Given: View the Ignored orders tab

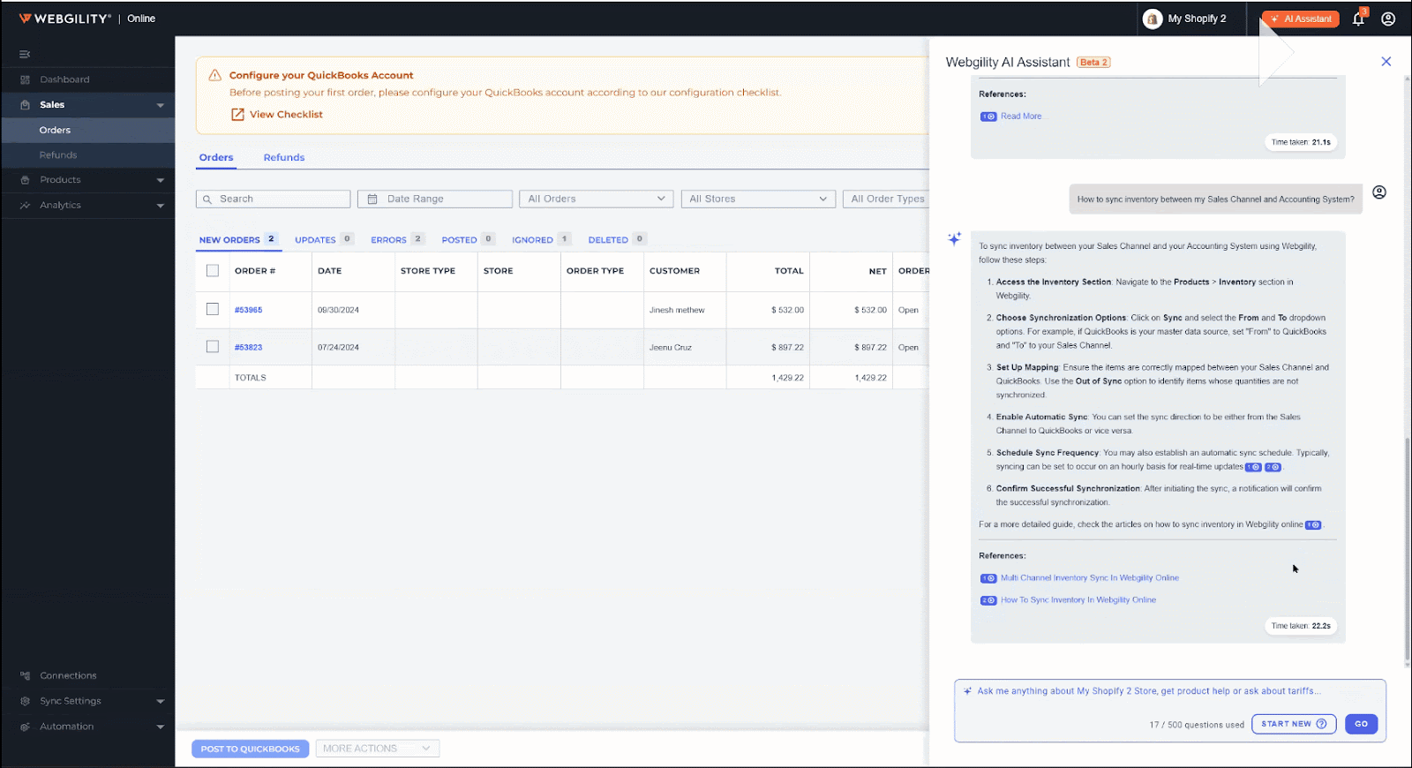Looking at the screenshot, I should pyautogui.click(x=541, y=240).
